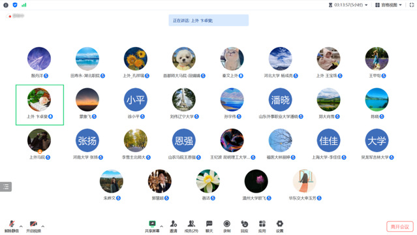Open the blue security shield icon
Viewport: 417px width, 235px height.
coord(15,5)
